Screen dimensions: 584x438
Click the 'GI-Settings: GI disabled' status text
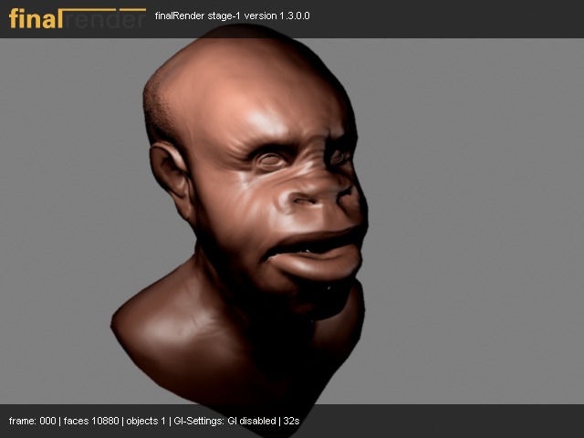[224, 421]
